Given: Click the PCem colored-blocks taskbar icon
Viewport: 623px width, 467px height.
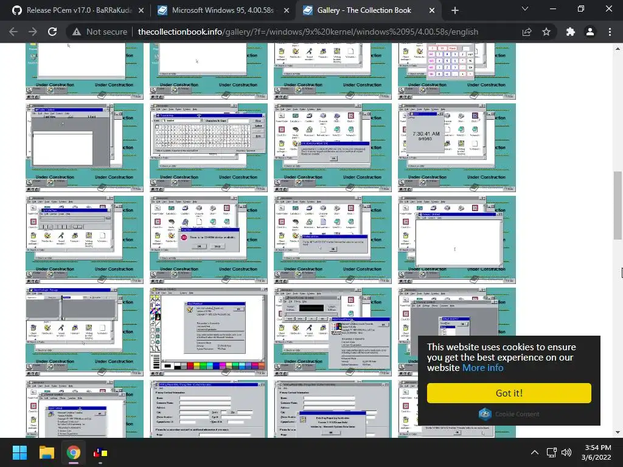Looking at the screenshot, I should [x=100, y=452].
